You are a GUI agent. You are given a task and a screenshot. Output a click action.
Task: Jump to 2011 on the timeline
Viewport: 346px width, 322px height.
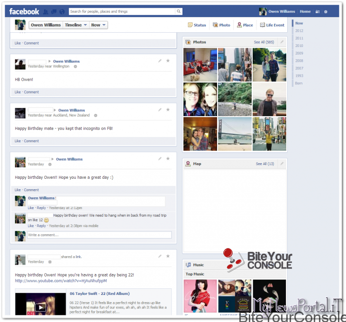coord(299,38)
